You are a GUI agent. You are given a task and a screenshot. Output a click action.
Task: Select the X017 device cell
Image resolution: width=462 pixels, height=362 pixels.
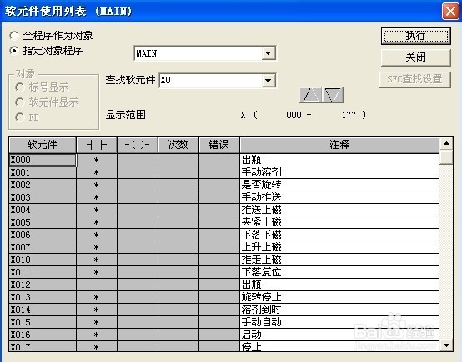43,346
